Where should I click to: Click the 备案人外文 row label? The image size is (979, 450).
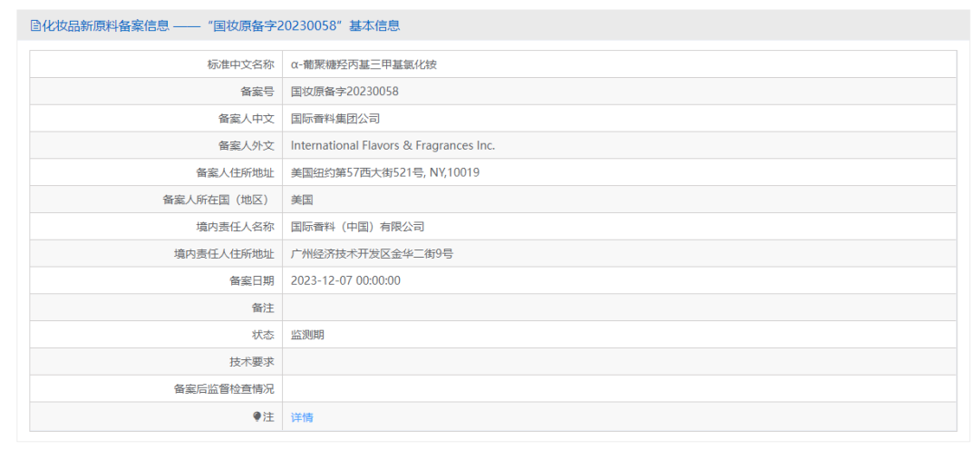pyautogui.click(x=246, y=145)
